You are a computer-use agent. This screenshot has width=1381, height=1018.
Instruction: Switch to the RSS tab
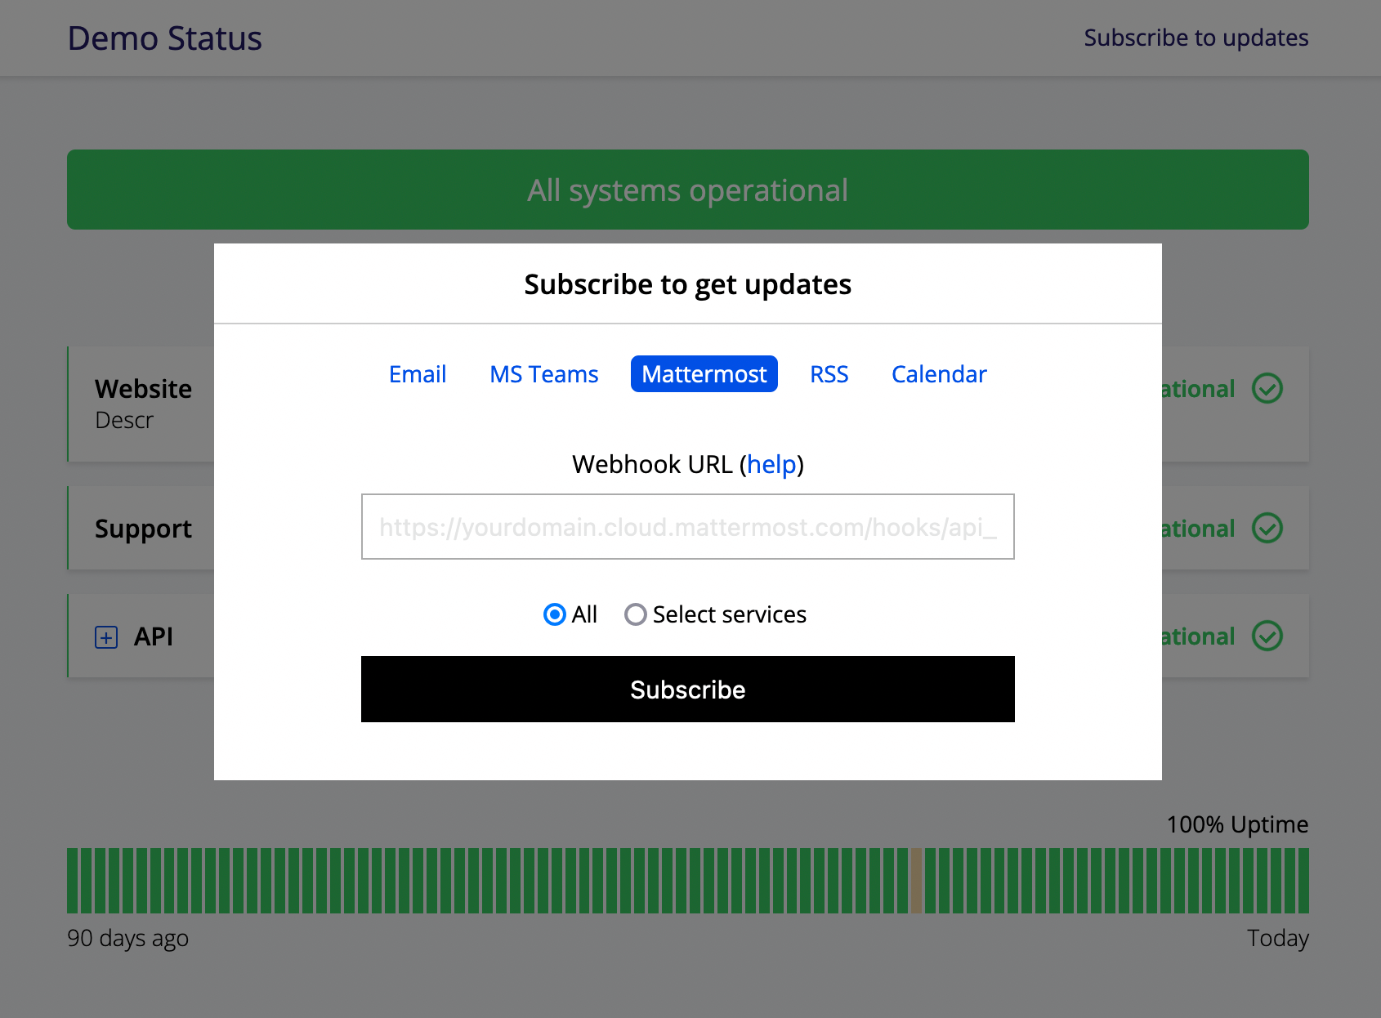829,374
